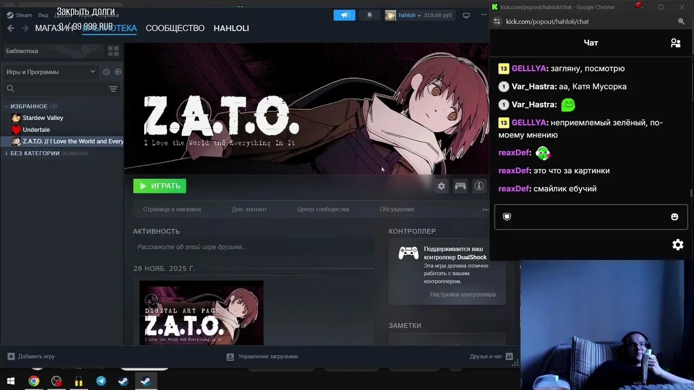Open library collections grid view

tap(113, 51)
